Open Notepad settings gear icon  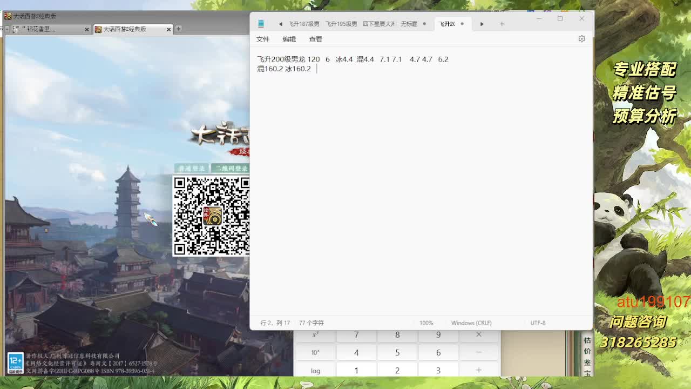pyautogui.click(x=581, y=39)
